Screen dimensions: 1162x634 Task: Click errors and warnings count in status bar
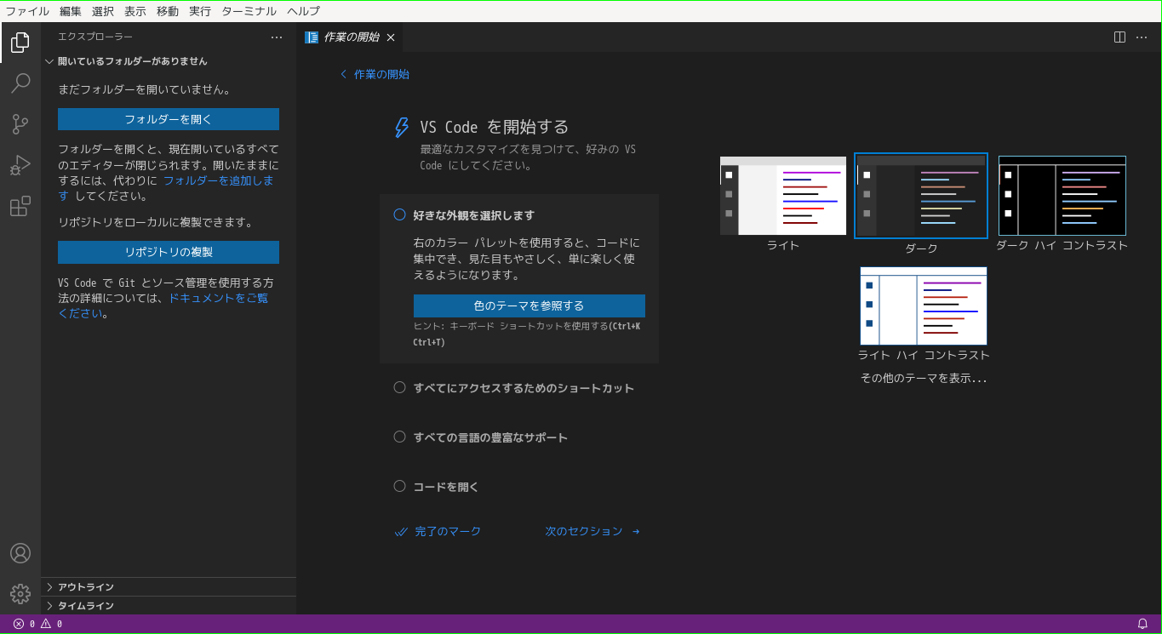37,624
